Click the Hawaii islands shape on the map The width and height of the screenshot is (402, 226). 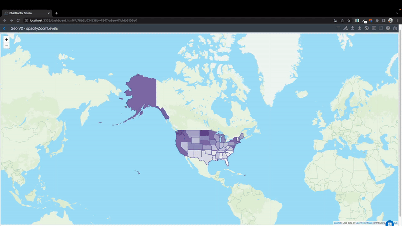point(137,172)
